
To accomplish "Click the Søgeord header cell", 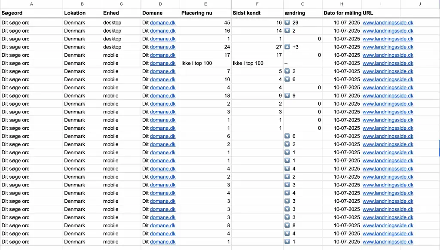I will point(31,13).
